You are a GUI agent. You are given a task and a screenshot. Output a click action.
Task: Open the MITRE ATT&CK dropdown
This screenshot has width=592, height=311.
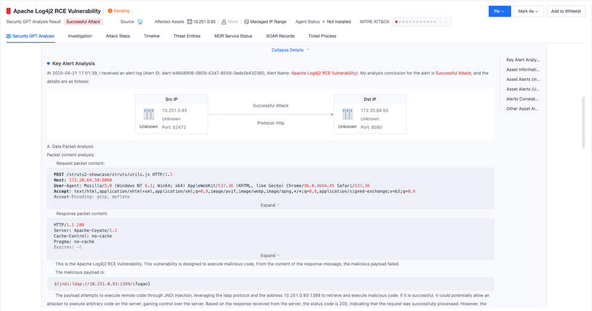(446, 22)
